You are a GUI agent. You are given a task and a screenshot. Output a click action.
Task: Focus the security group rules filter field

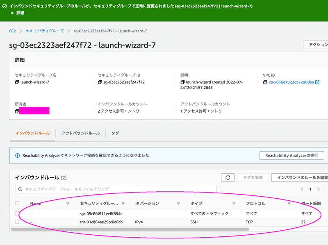pyautogui.click(x=116, y=189)
